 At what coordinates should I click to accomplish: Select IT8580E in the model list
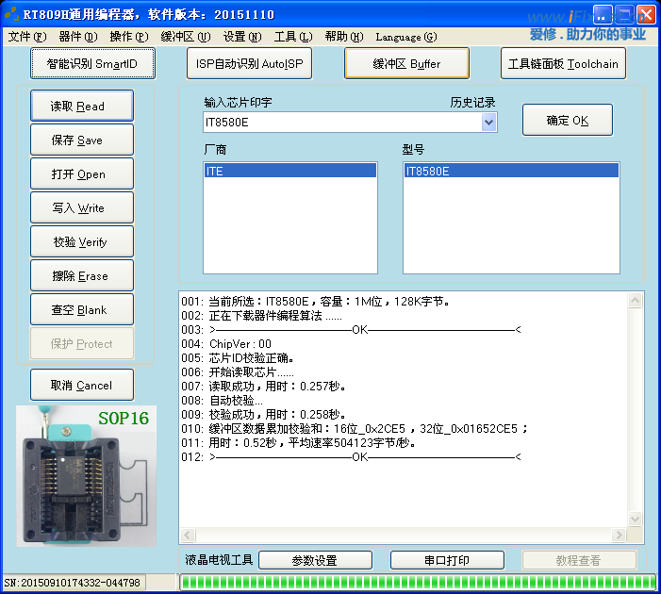click(510, 172)
